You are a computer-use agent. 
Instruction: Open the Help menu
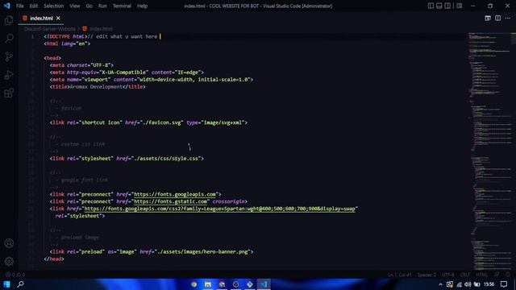coord(142,6)
